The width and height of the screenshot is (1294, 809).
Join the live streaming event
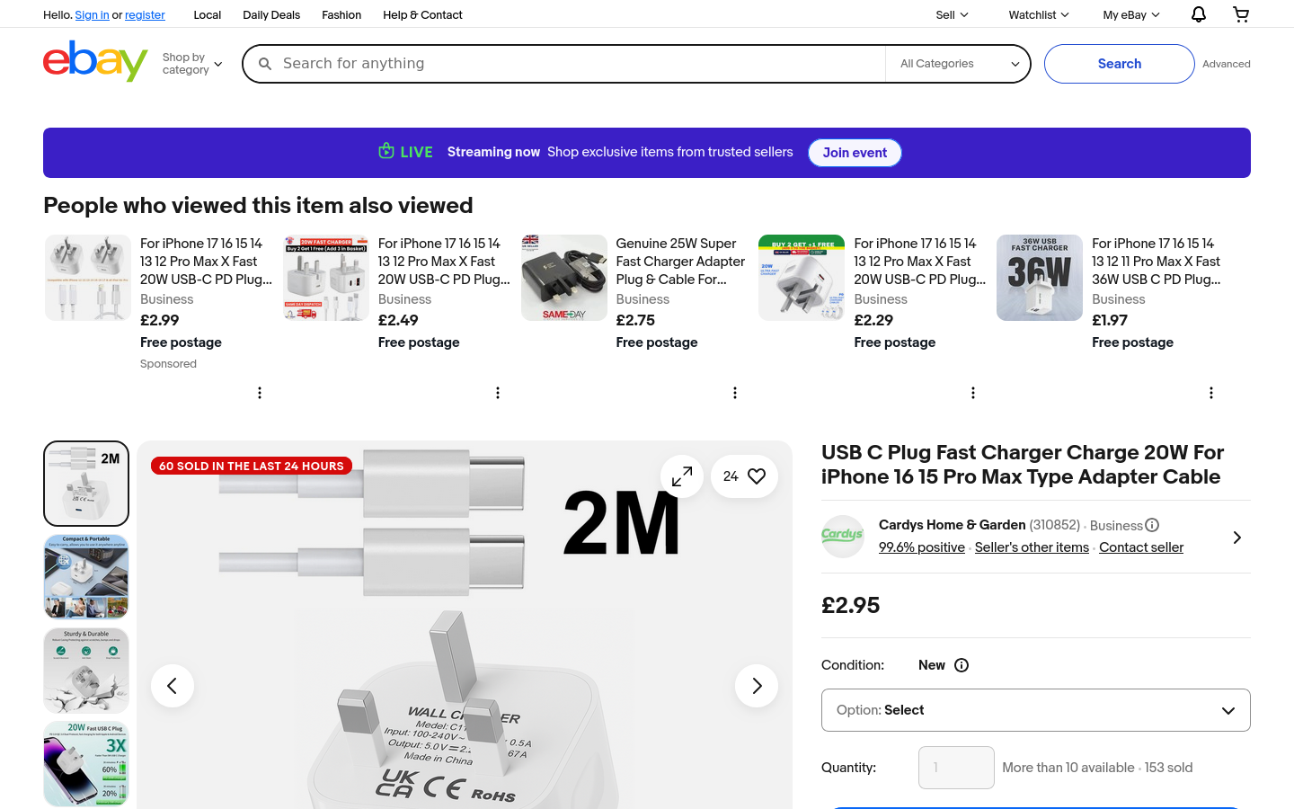pos(855,152)
